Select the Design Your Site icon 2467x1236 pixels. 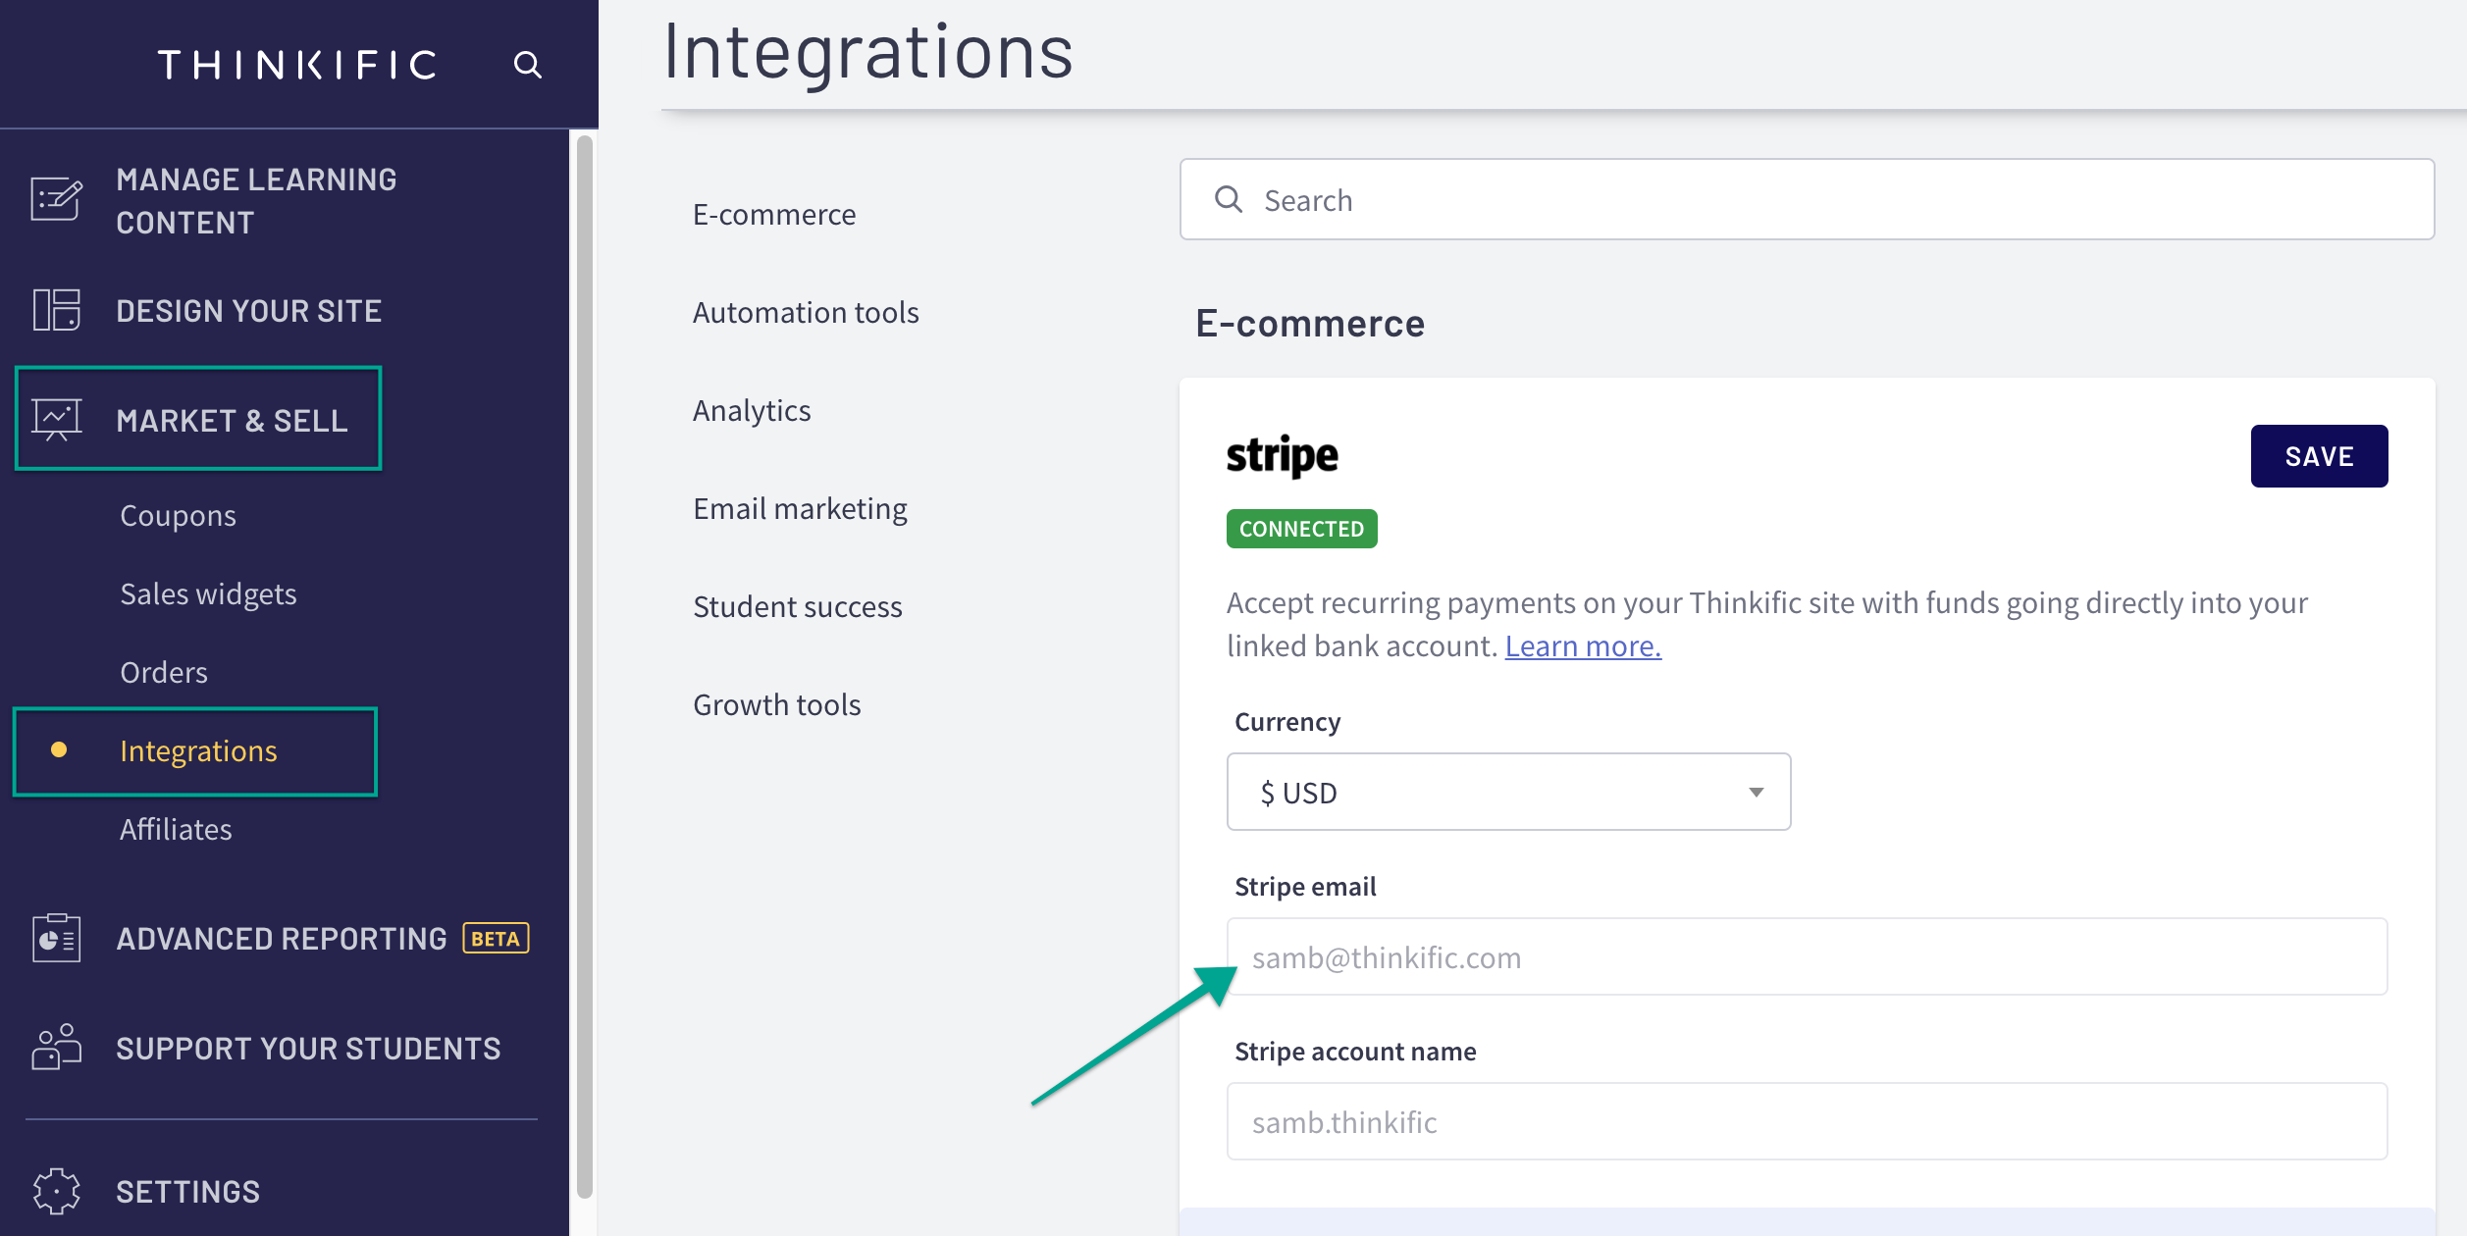(55, 310)
